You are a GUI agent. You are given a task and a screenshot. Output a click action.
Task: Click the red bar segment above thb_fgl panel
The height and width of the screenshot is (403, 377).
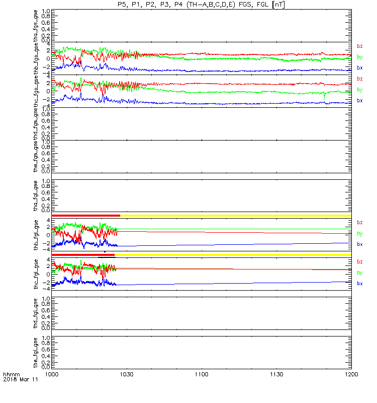click(85, 216)
